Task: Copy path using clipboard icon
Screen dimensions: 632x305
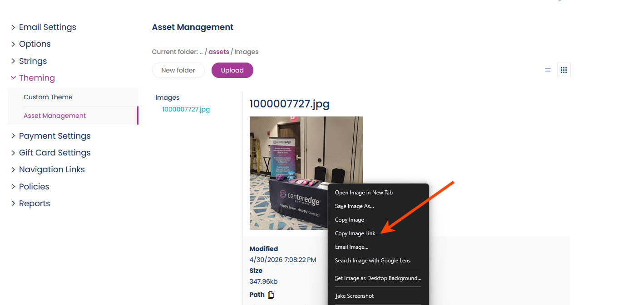Action: (x=271, y=295)
